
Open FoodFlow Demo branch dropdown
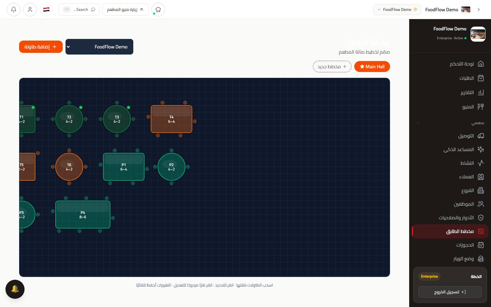click(99, 47)
